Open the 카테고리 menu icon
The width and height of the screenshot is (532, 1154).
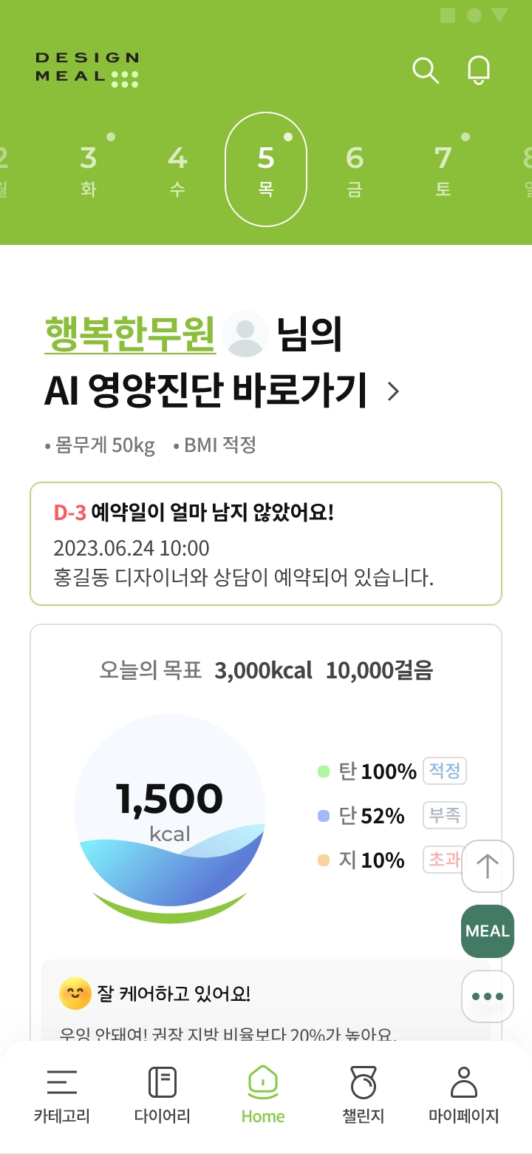tap(61, 1093)
